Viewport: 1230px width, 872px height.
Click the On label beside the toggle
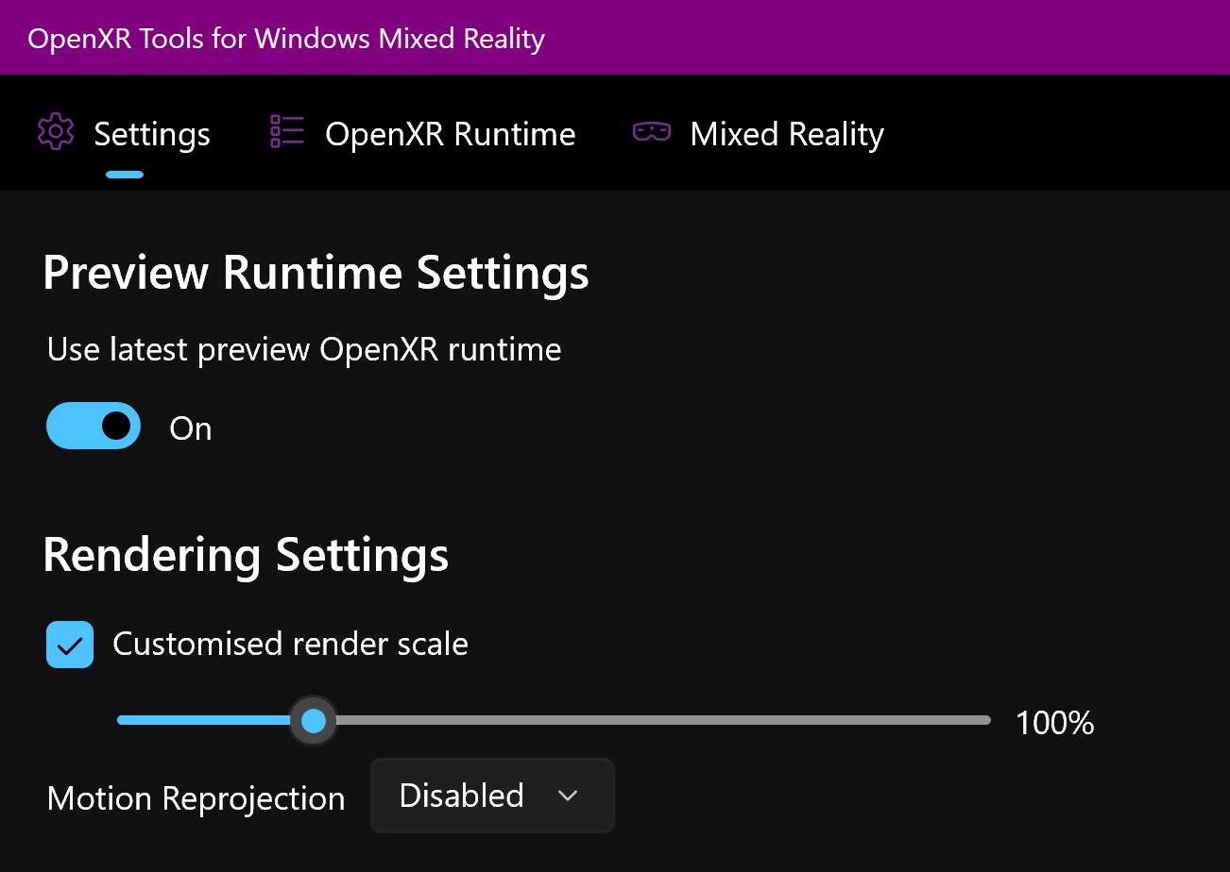coord(191,428)
